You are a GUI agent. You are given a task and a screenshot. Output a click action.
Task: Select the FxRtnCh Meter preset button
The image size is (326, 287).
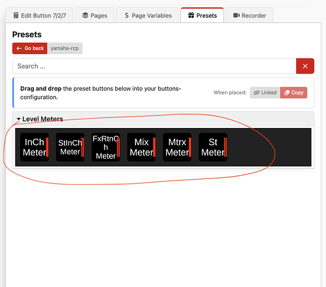[x=106, y=148]
